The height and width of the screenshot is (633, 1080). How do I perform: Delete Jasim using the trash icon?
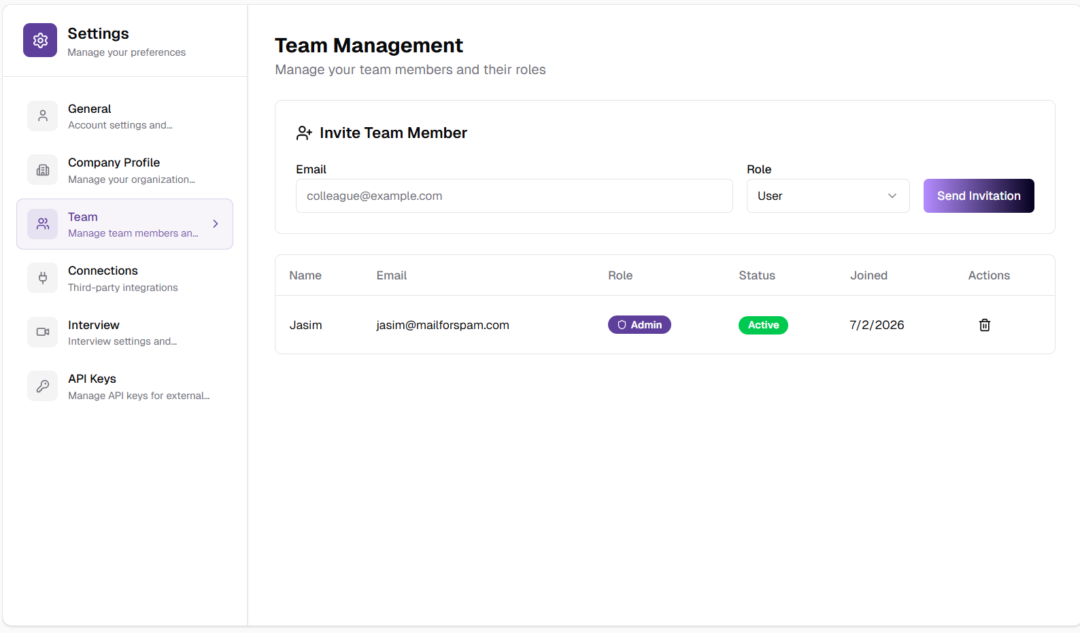984,325
